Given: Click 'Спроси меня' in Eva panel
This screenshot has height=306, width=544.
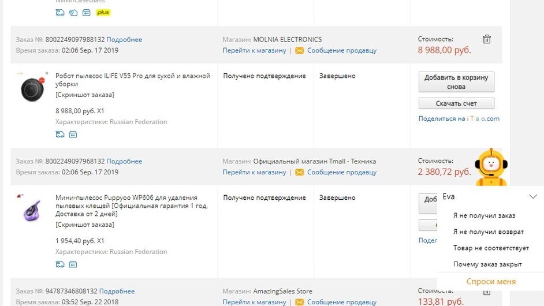Looking at the screenshot, I should (491, 281).
